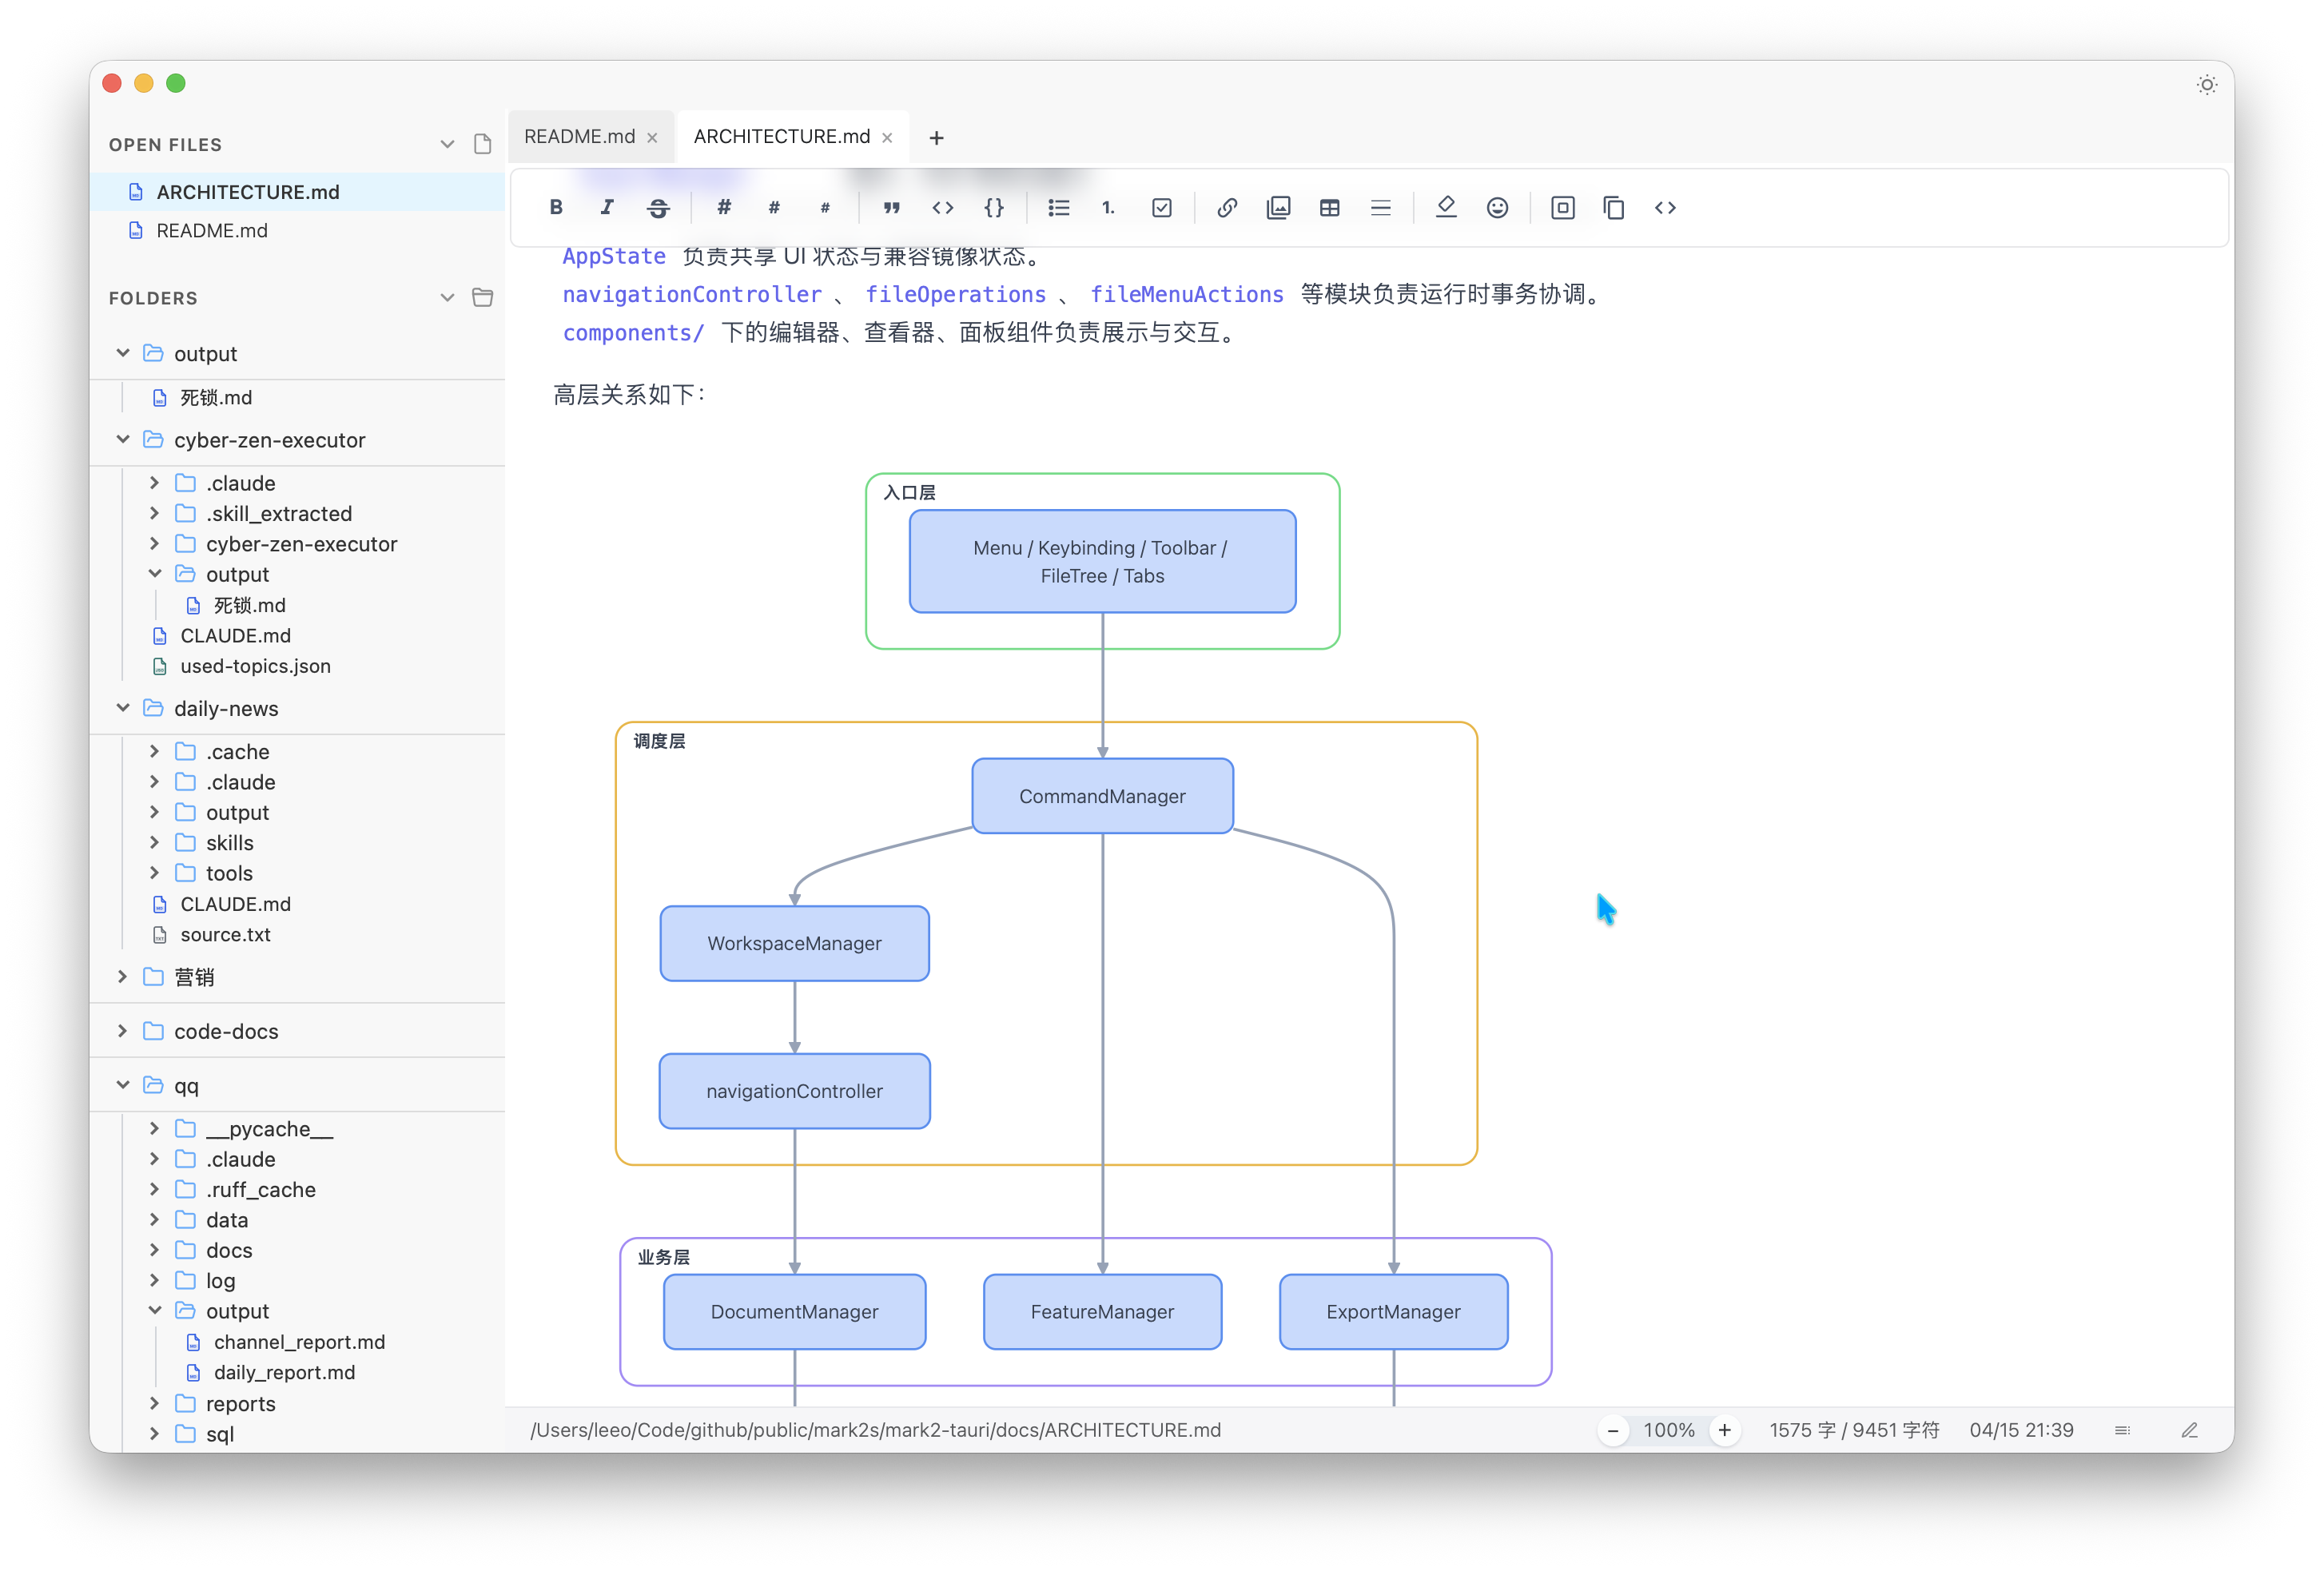The width and height of the screenshot is (2324, 1571).
Task: Click the AppState code text
Action: [x=614, y=256]
